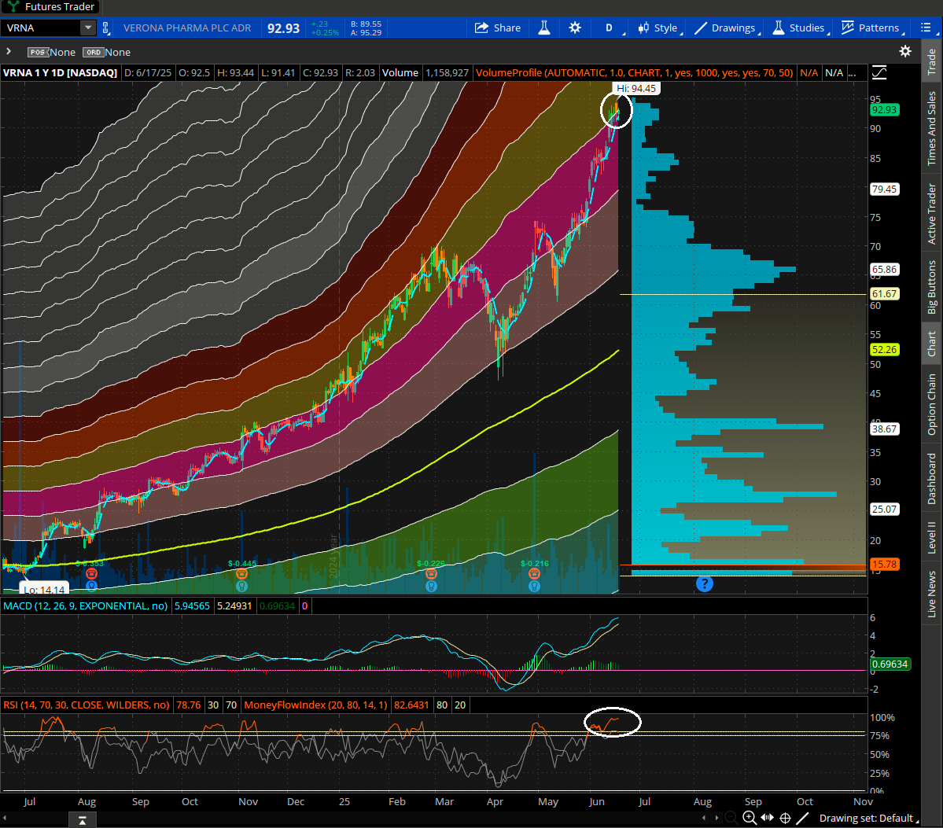Click the symbol link chain icon
Screen dimensions: 943x828
coord(106,28)
